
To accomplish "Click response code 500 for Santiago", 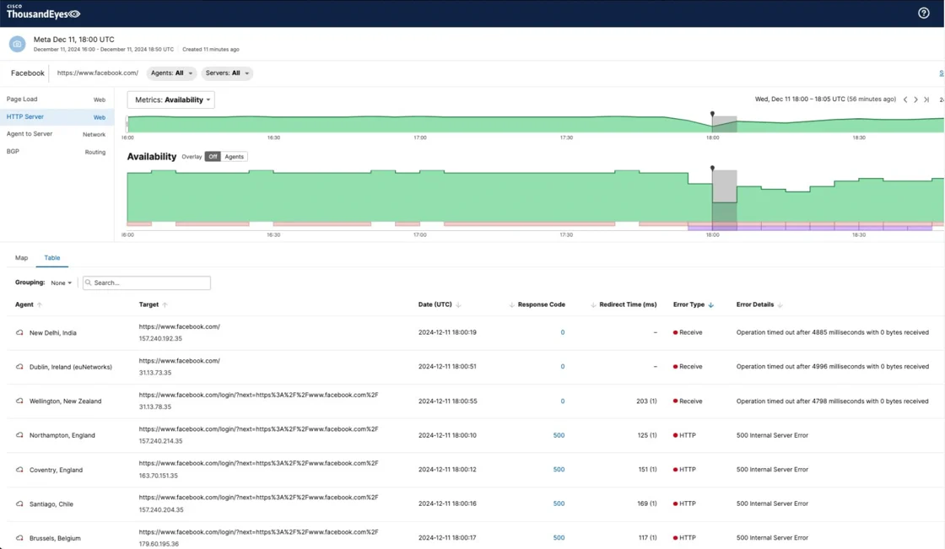I will [x=559, y=503].
